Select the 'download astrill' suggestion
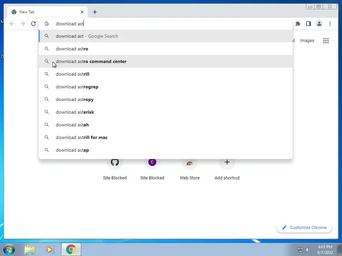The height and width of the screenshot is (256, 342). 166,74
